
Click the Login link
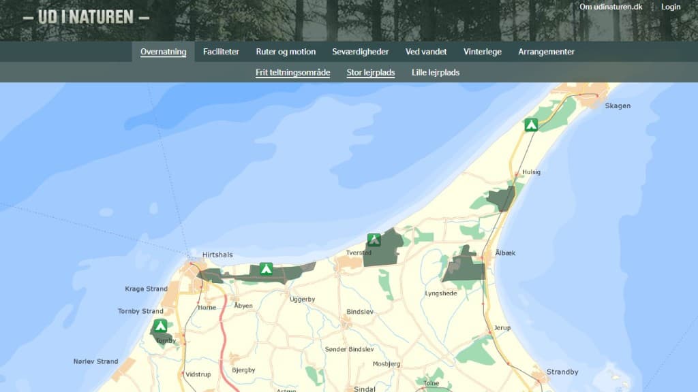[x=671, y=7]
